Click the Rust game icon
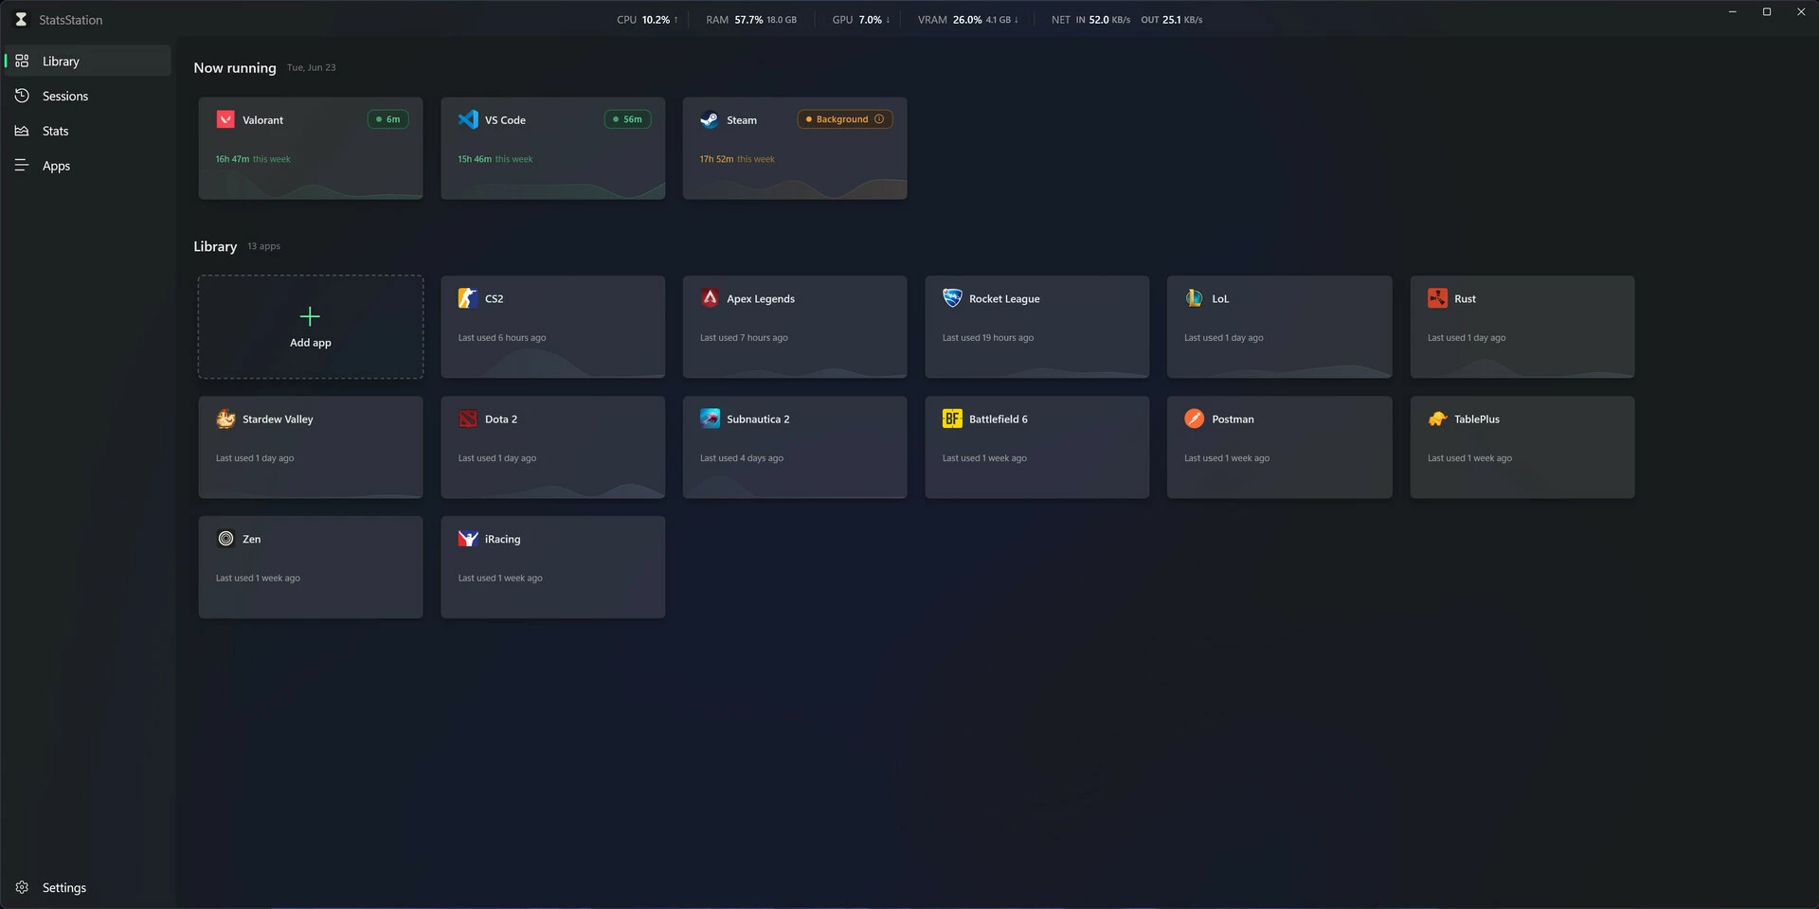The image size is (1819, 909). coord(1437,298)
